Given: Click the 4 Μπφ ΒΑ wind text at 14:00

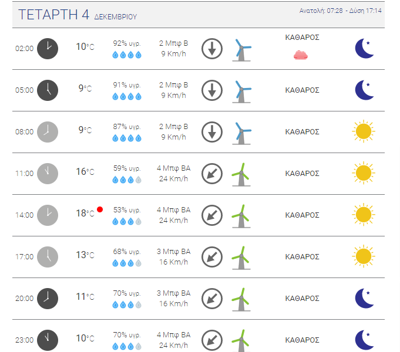Looking at the screenshot, I should (x=173, y=210).
